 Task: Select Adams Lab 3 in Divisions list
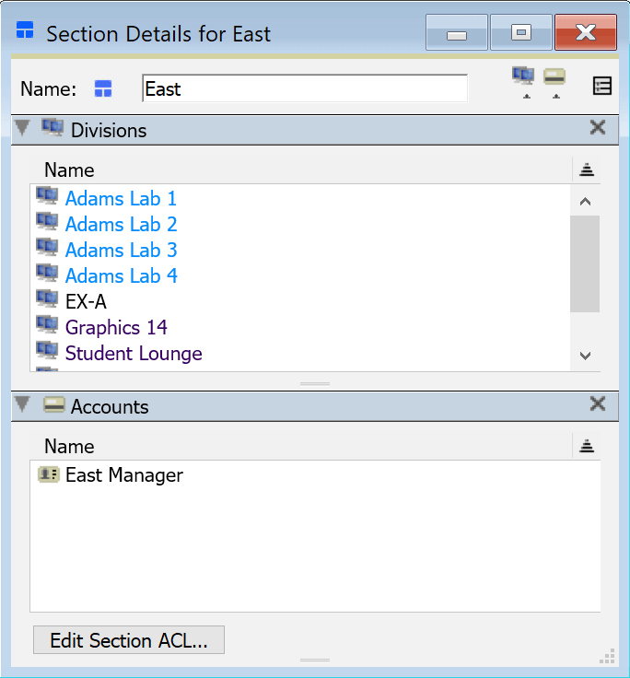(x=121, y=251)
